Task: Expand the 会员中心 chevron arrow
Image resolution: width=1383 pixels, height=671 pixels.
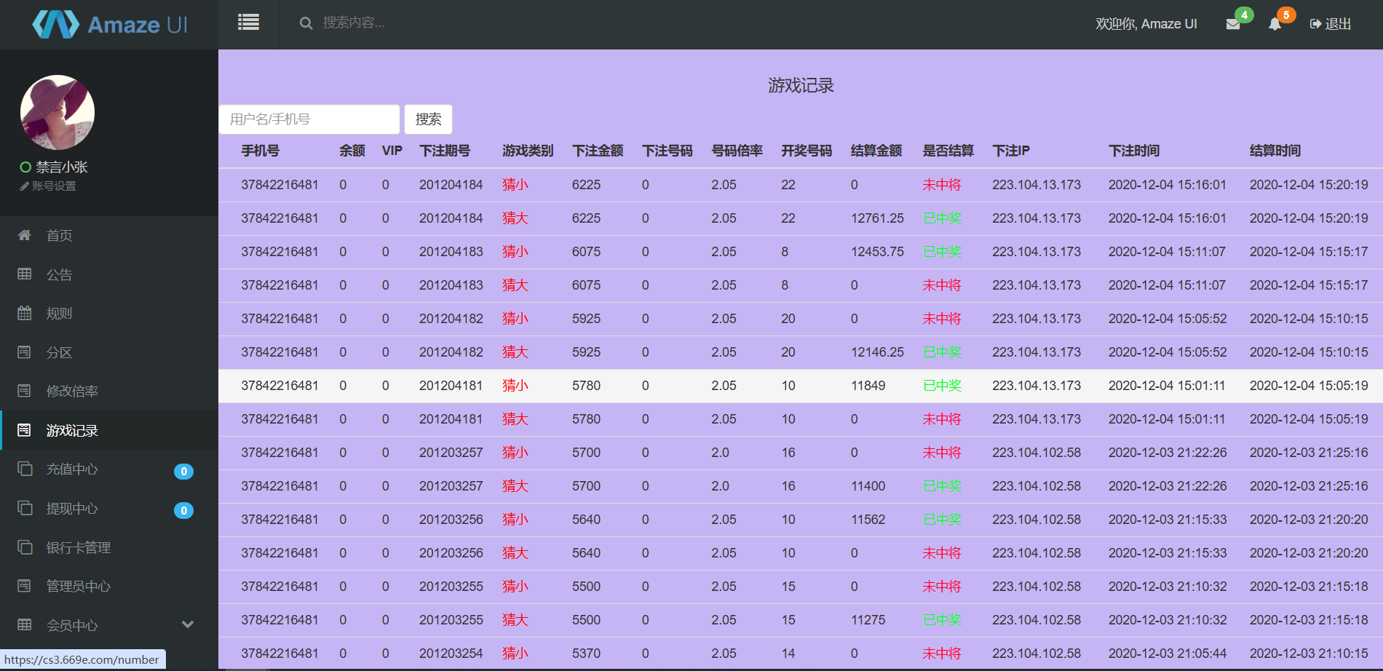Action: click(188, 624)
